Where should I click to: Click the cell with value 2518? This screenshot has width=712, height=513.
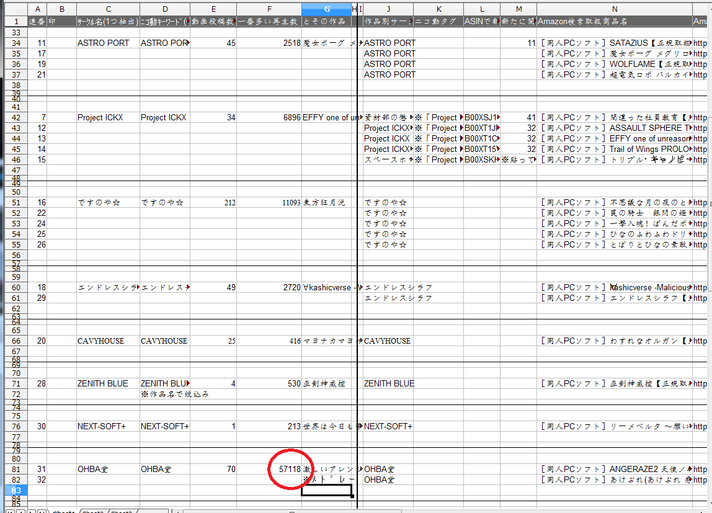pos(269,43)
